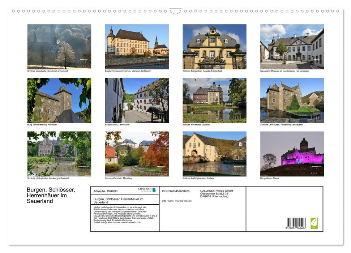
Task: Open the Burg Schnellenberg Attendorn photo
Action: 59,100
